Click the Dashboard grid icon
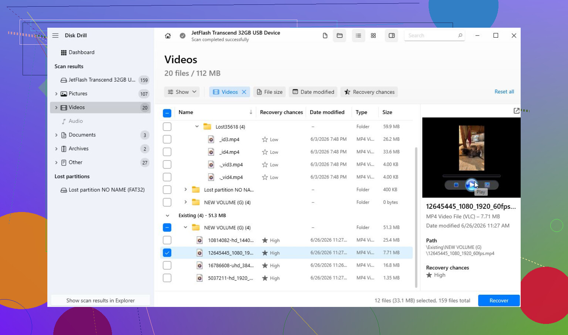Viewport: 568px width, 335px height. coord(64,52)
